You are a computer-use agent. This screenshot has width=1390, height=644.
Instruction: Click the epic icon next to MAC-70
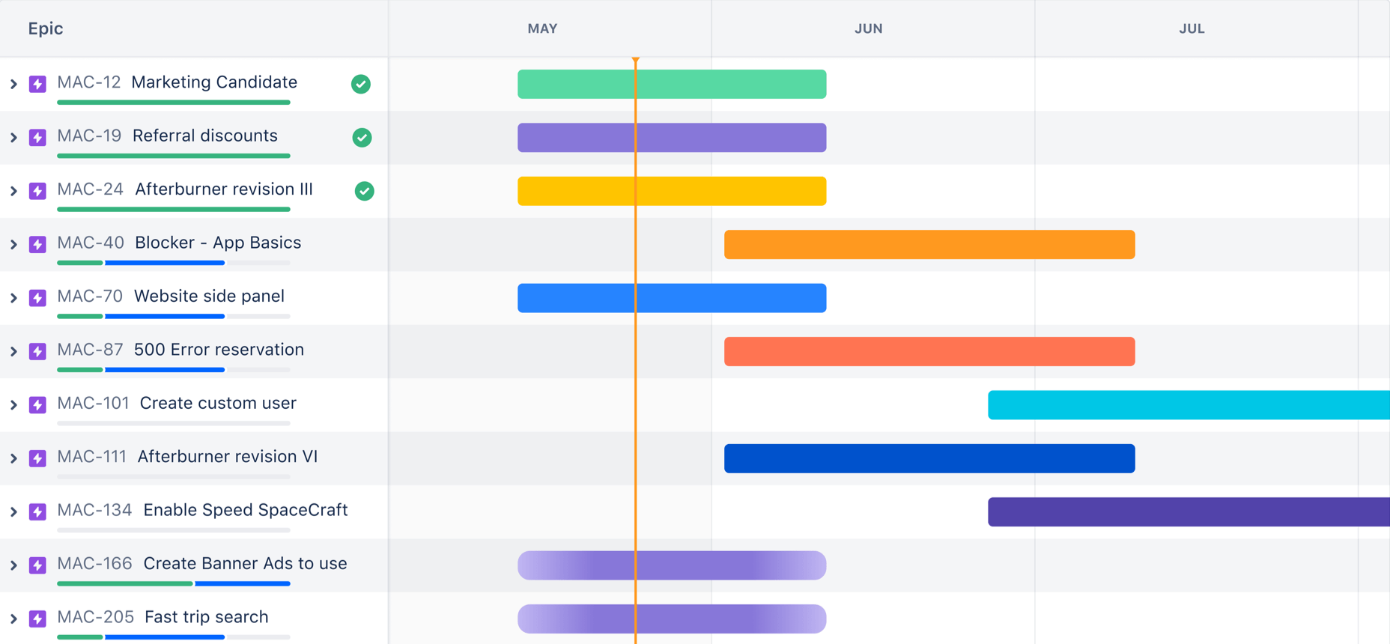coord(37,298)
